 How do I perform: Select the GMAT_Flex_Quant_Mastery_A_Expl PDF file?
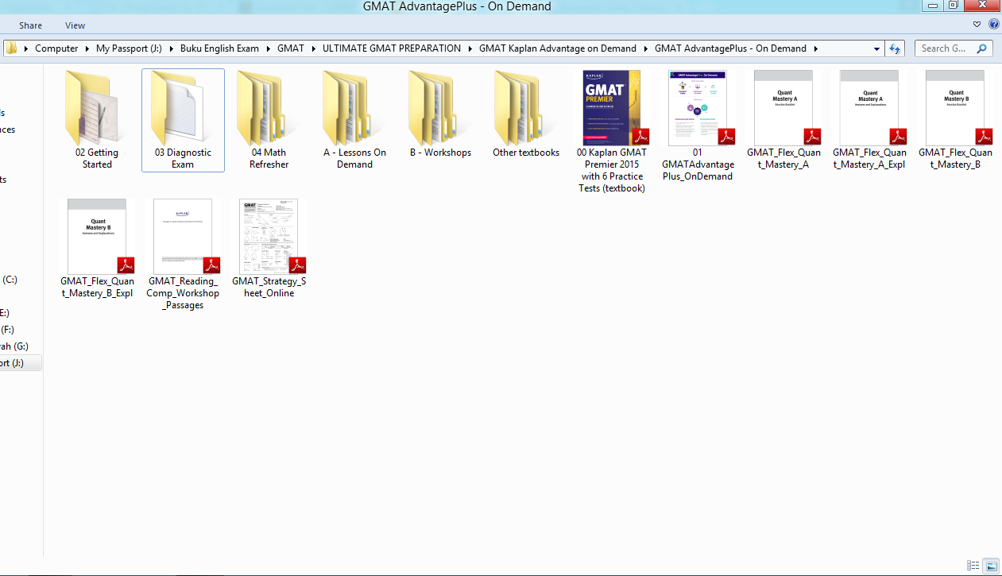tap(869, 120)
